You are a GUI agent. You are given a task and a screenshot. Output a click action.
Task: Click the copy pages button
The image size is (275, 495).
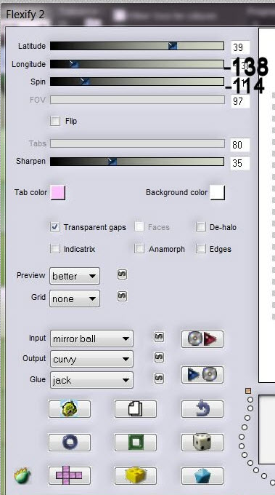tap(136, 409)
